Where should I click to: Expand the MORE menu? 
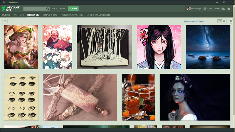pyautogui.click(x=63, y=9)
